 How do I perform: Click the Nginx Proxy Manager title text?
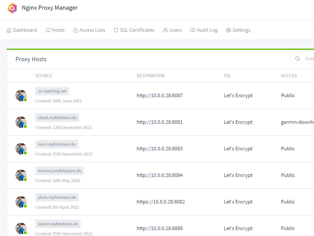coord(50,8)
